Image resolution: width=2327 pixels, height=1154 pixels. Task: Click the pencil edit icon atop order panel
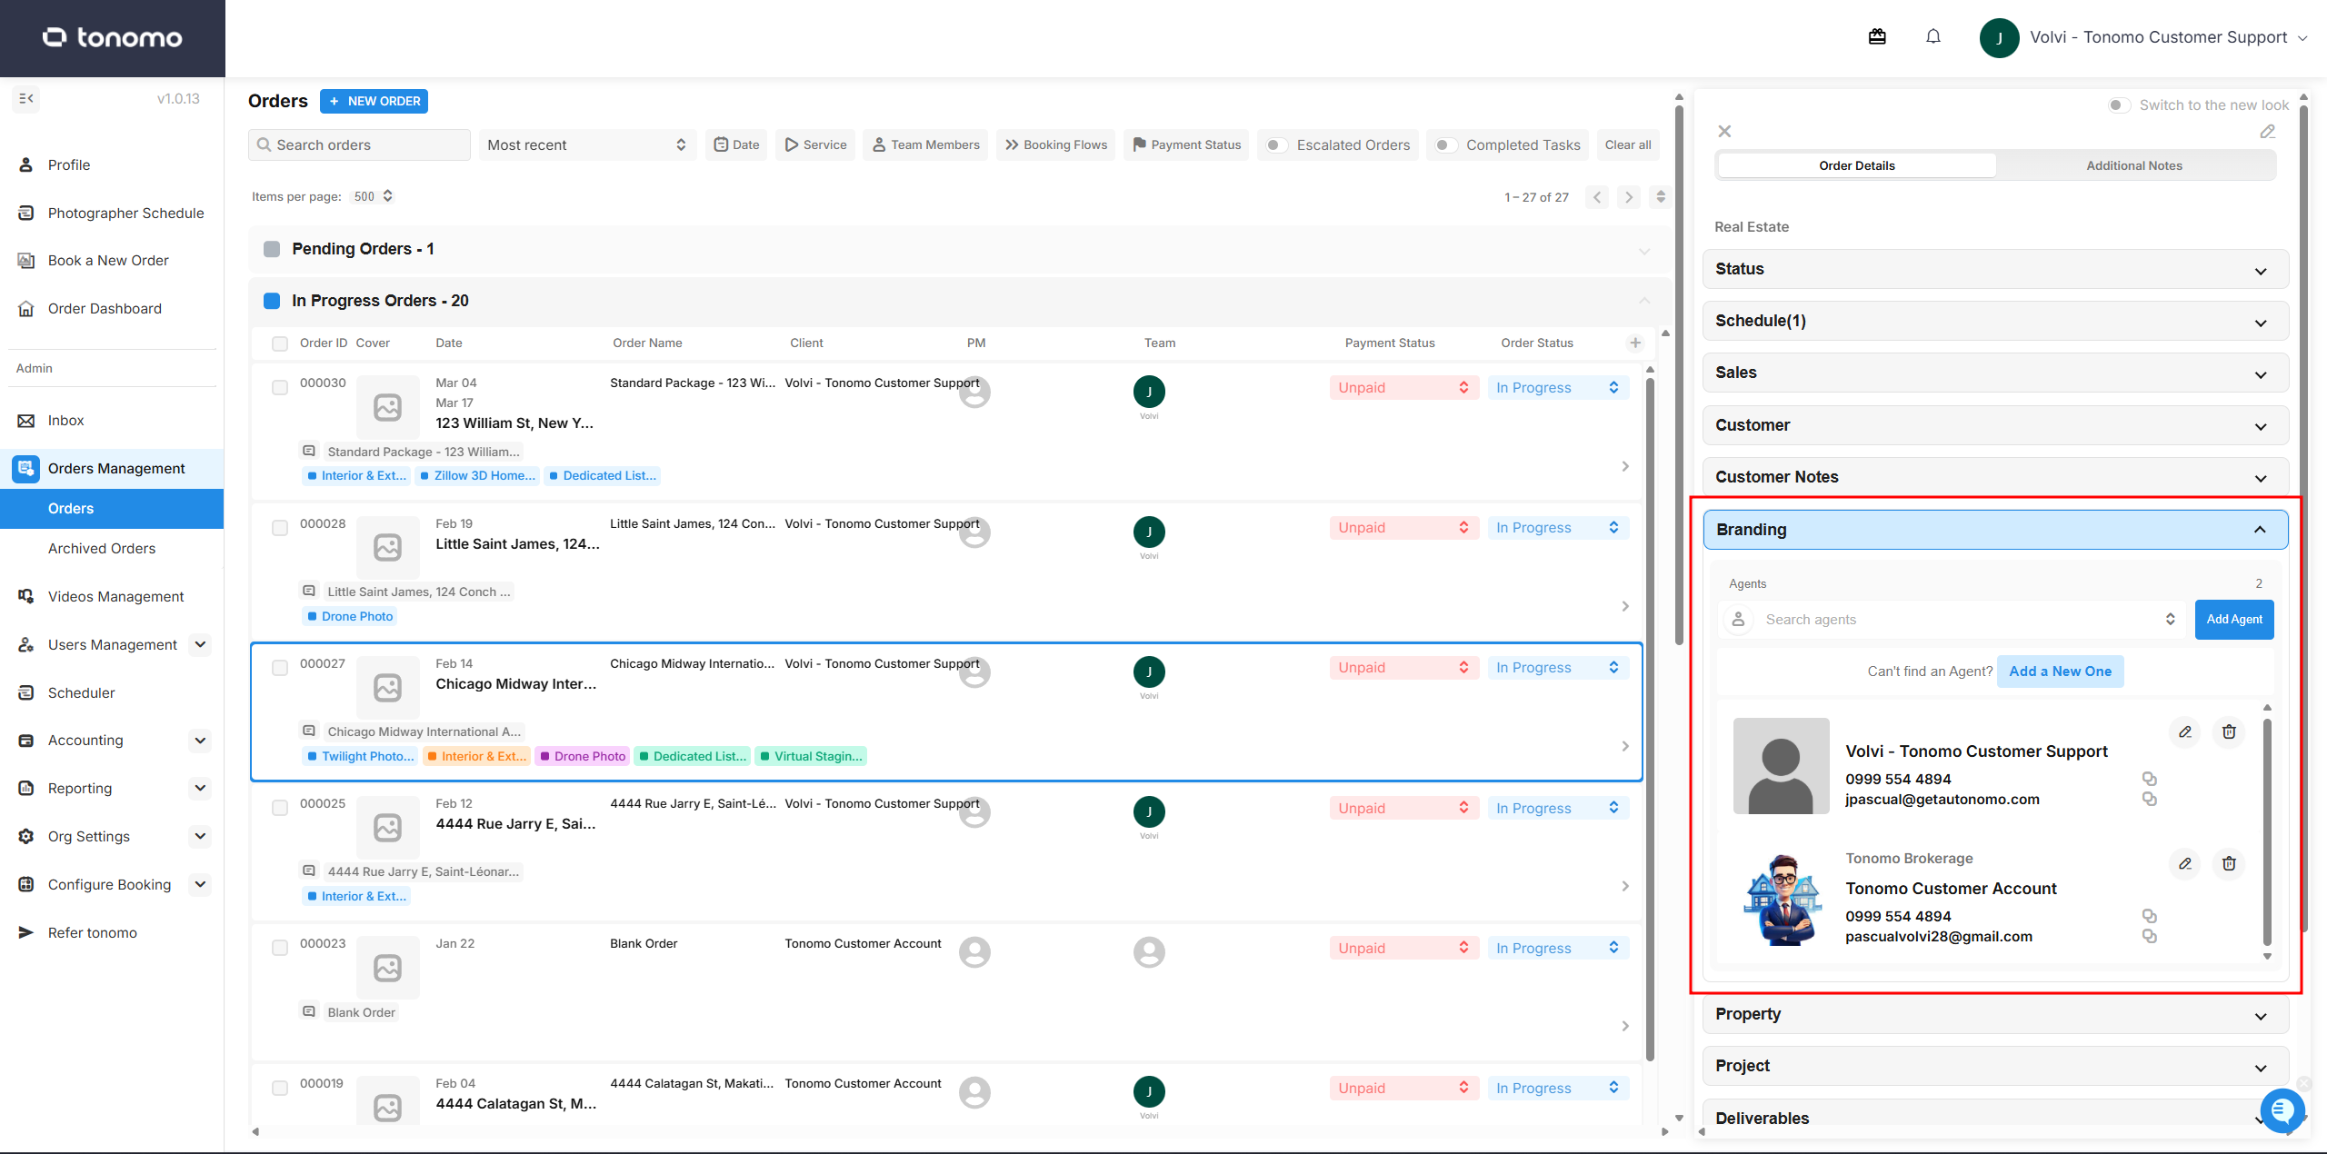coord(2267,132)
